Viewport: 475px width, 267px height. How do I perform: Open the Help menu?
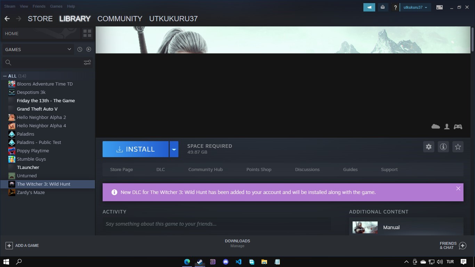pyautogui.click(x=71, y=6)
